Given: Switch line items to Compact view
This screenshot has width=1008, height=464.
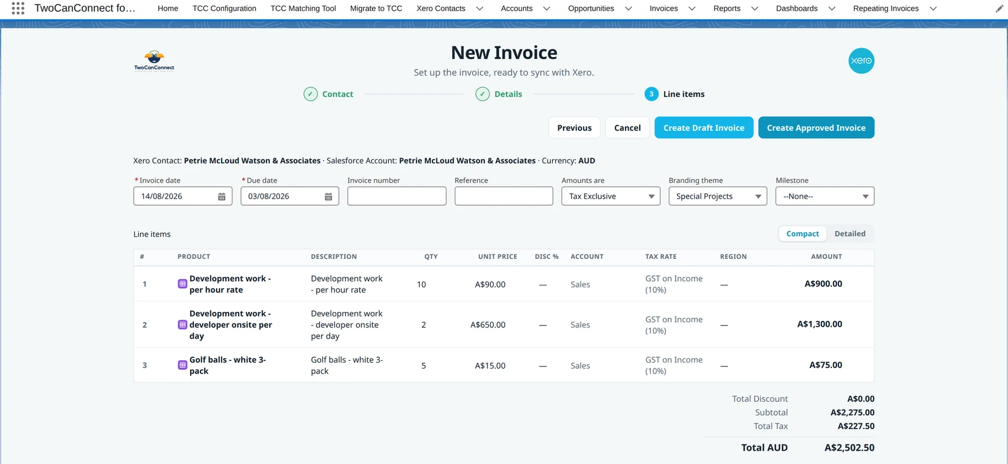Looking at the screenshot, I should point(802,234).
